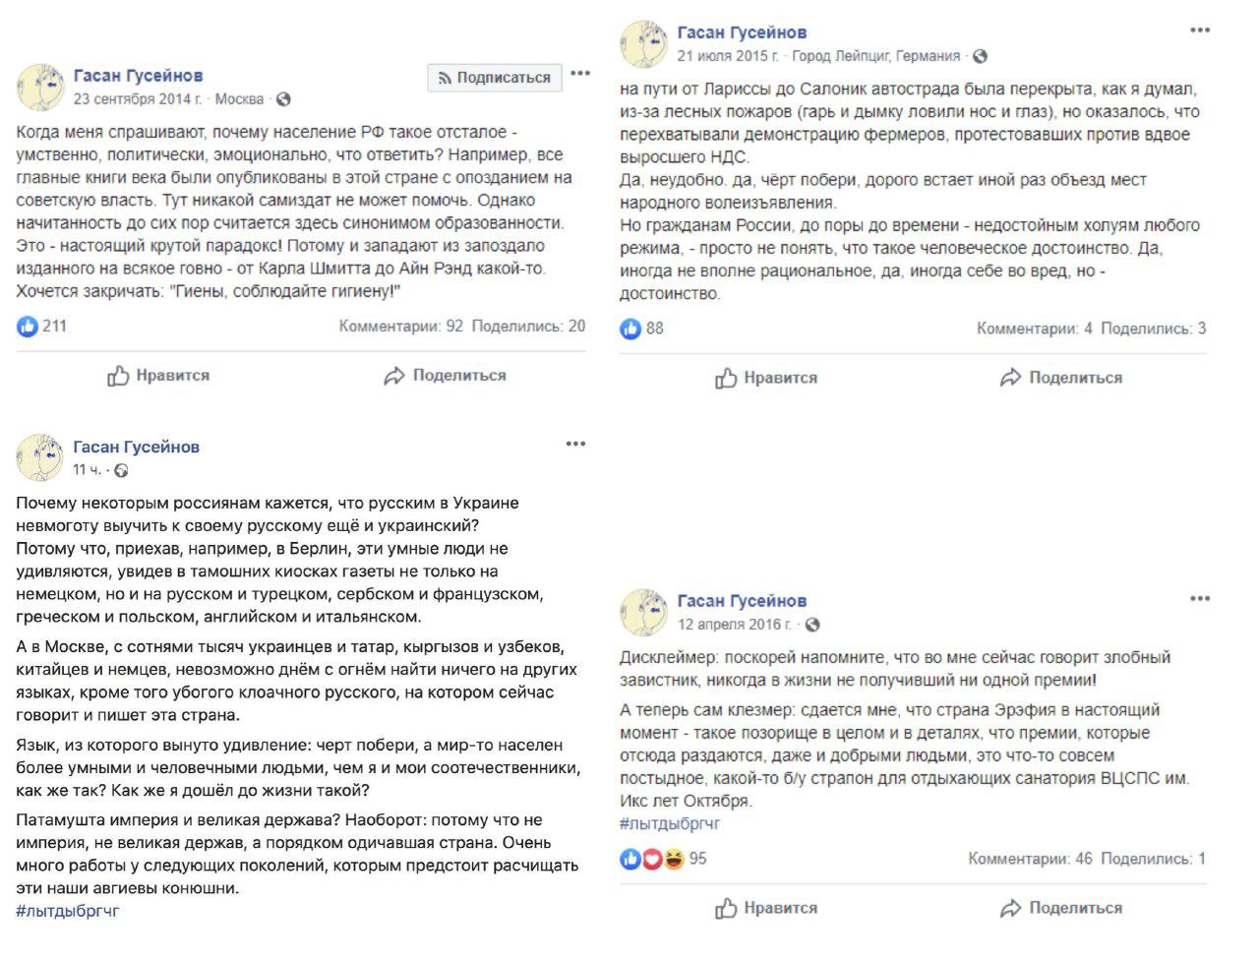Share the 2014 post via Поделиться
Image resolution: width=1259 pixels, height=961 pixels.
[445, 376]
